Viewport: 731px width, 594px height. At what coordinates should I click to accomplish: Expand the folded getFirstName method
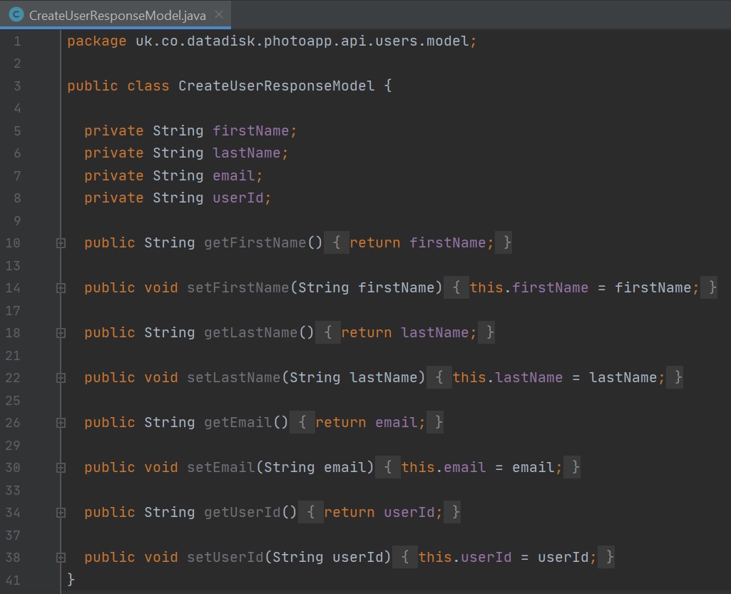point(61,243)
